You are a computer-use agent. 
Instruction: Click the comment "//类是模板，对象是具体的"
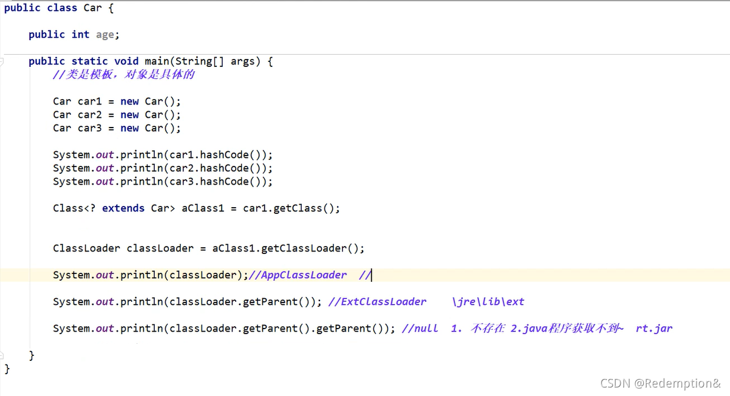click(123, 75)
